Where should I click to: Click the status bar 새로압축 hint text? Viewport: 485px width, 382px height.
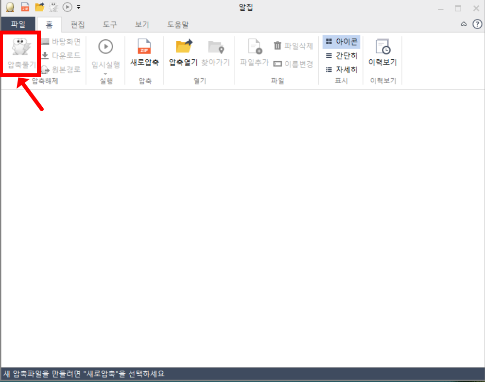click(84, 374)
